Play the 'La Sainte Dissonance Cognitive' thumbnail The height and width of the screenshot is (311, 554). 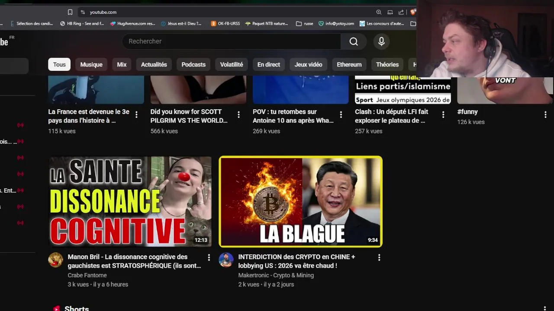(x=130, y=202)
